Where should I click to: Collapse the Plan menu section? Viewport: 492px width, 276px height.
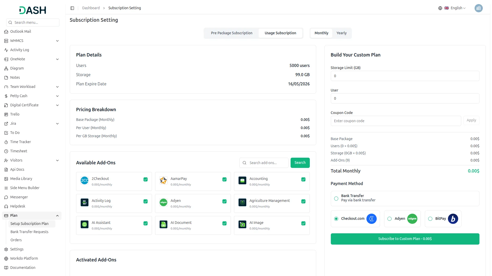click(x=57, y=216)
